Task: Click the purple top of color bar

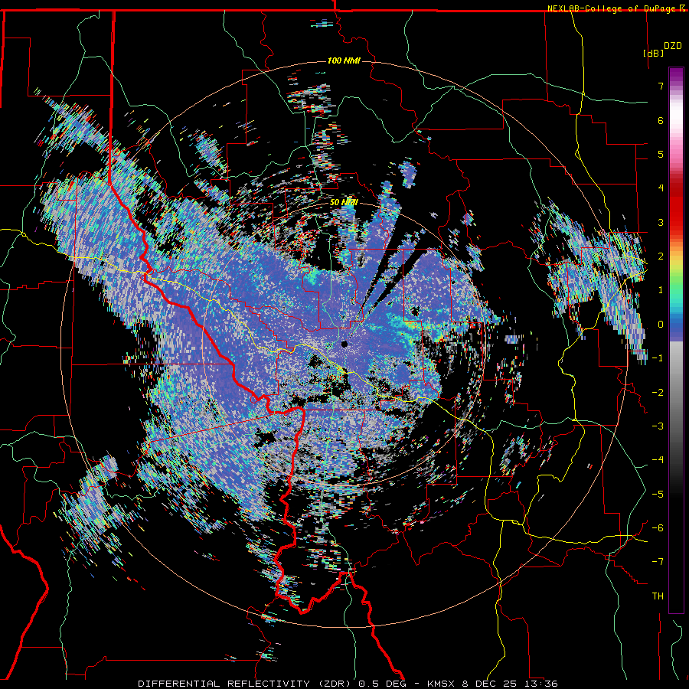Action: 676,76
